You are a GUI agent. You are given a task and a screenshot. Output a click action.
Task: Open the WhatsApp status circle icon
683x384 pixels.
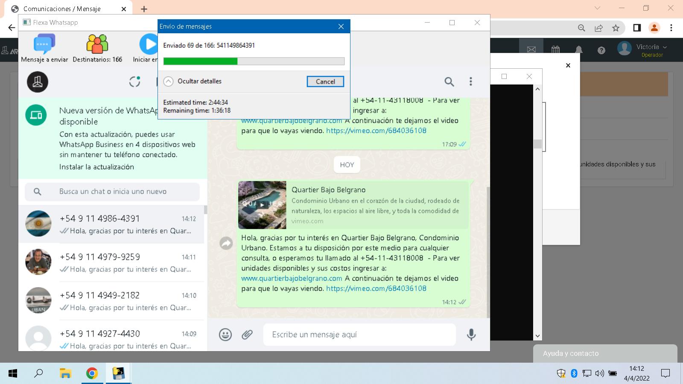[x=135, y=81]
